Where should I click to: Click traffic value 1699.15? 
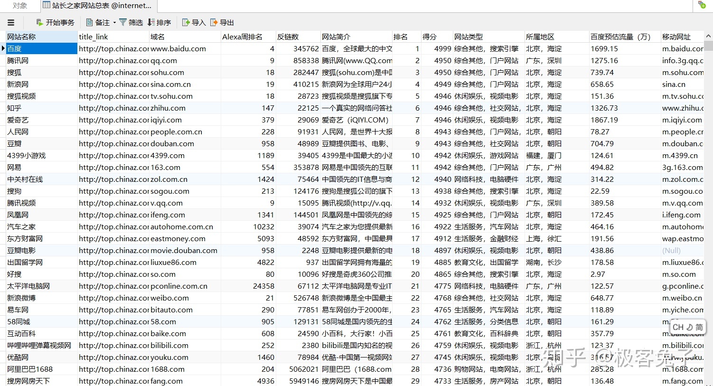coord(625,48)
